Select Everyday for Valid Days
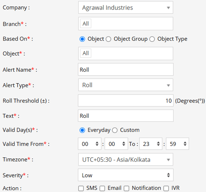 pyautogui.click(x=82, y=130)
